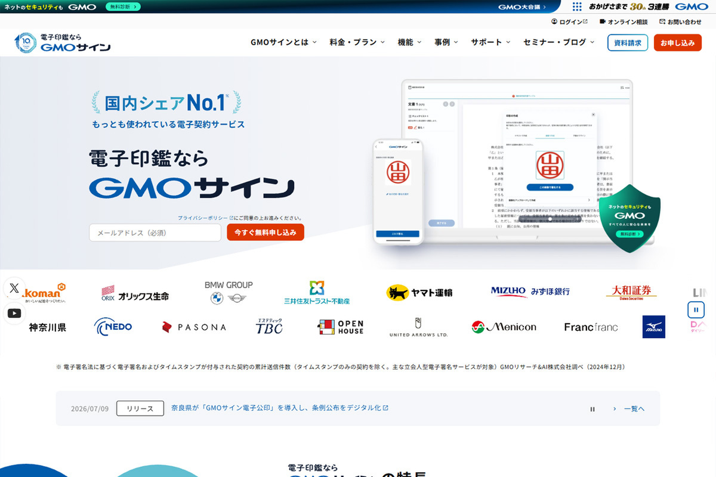Click the Kikkoman logo

(45, 292)
